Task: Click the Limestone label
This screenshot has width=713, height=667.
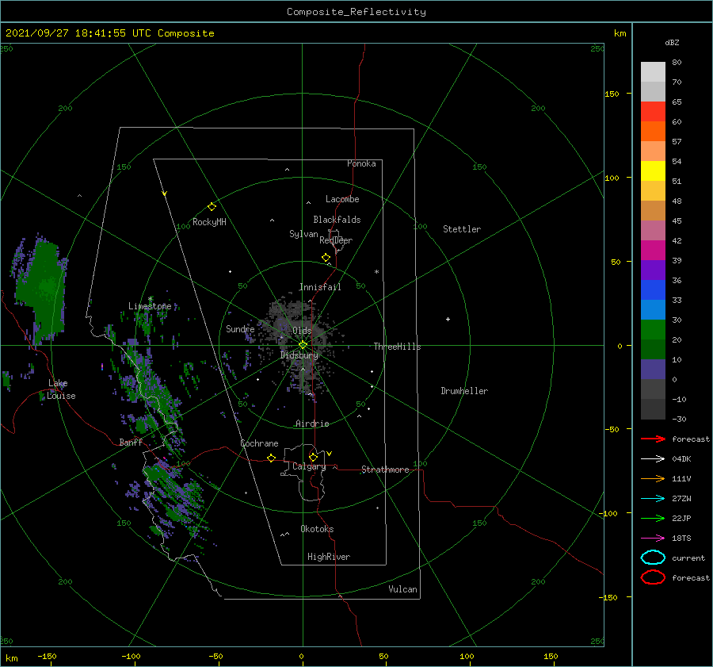Action: 150,306
